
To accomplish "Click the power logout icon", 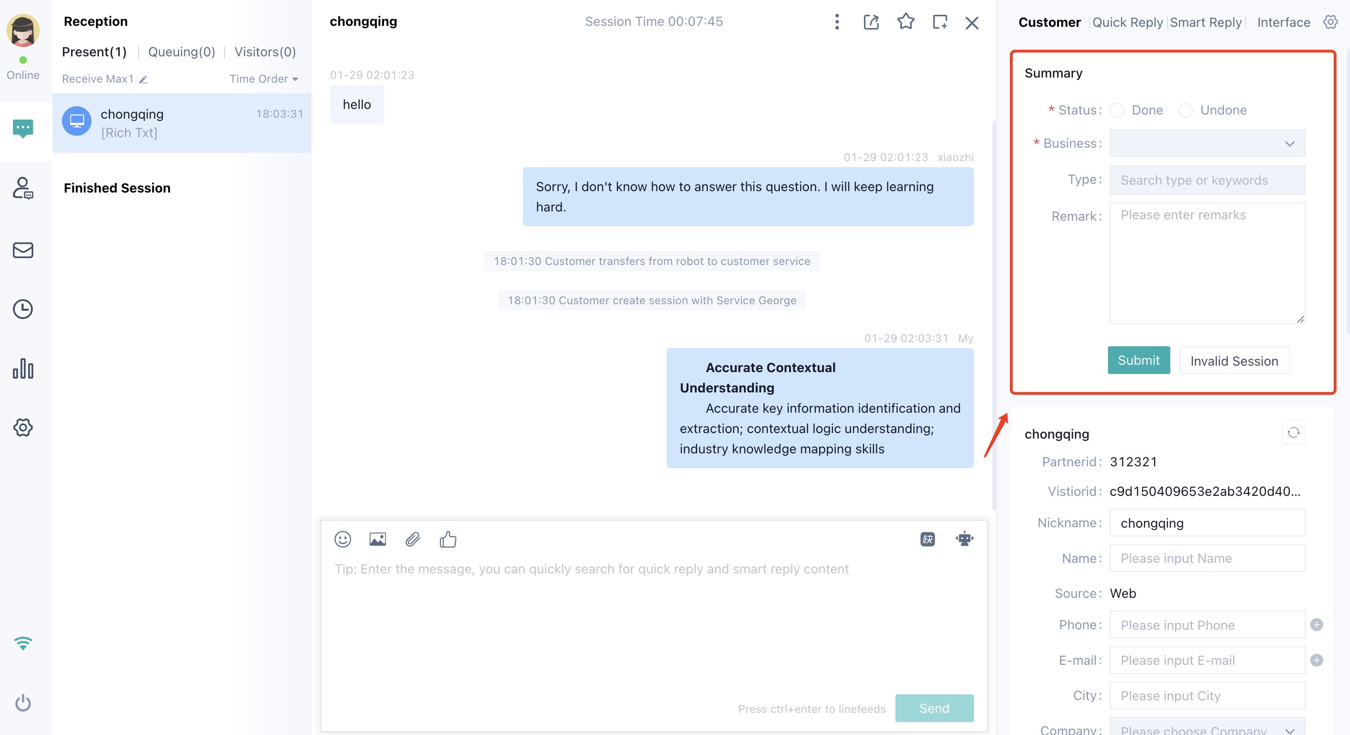I will pyautogui.click(x=23, y=702).
